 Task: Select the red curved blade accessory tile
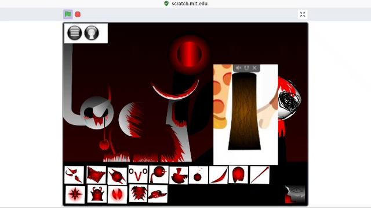[x=219, y=175]
